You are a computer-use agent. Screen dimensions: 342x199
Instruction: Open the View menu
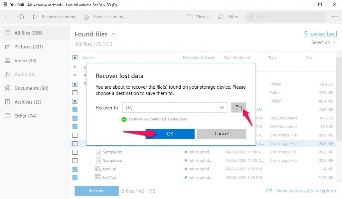tap(198, 17)
